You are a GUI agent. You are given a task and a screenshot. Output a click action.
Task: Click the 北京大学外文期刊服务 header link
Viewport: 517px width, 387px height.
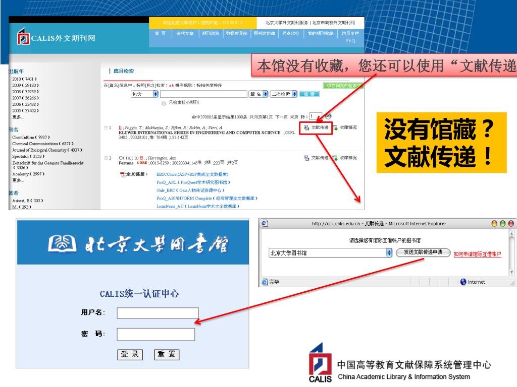287,23
